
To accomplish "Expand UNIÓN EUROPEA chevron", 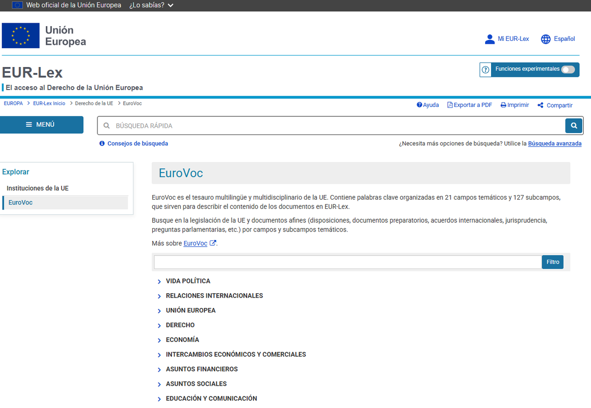I will (x=159, y=311).
